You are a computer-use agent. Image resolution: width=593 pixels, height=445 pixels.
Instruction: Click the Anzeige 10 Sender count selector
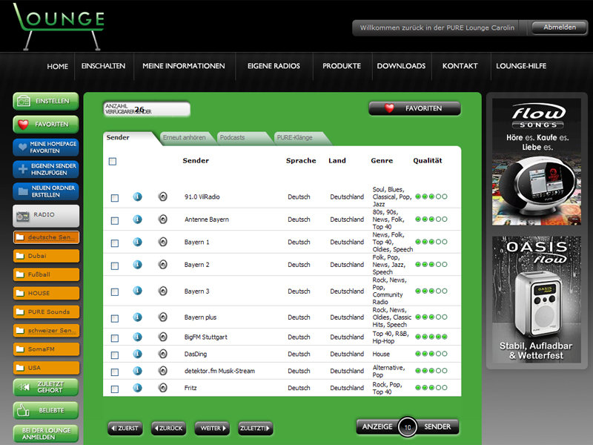point(408,427)
